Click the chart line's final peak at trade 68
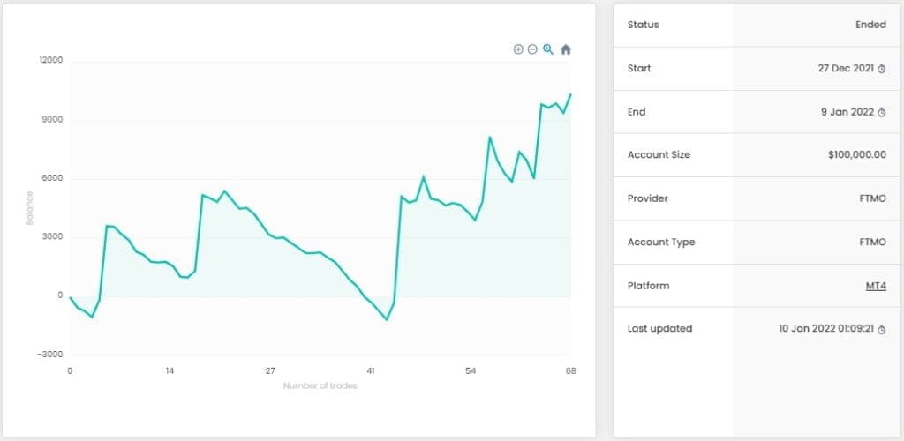 click(570, 94)
